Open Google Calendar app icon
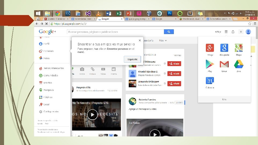 [x=210, y=81]
